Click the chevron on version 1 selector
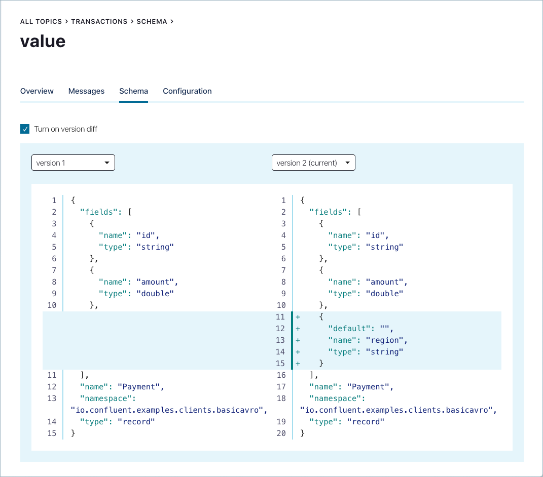This screenshot has height=477, width=543. [x=107, y=163]
